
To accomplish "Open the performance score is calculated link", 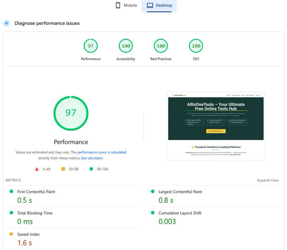I will pyautogui.click(x=102, y=152).
